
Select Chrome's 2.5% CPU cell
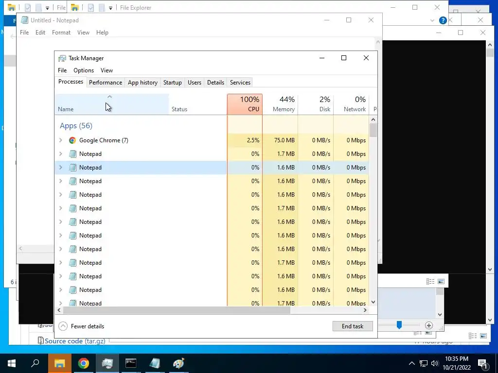coord(245,140)
